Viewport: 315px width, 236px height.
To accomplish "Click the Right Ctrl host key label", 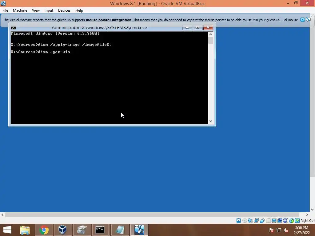I will (307, 221).
